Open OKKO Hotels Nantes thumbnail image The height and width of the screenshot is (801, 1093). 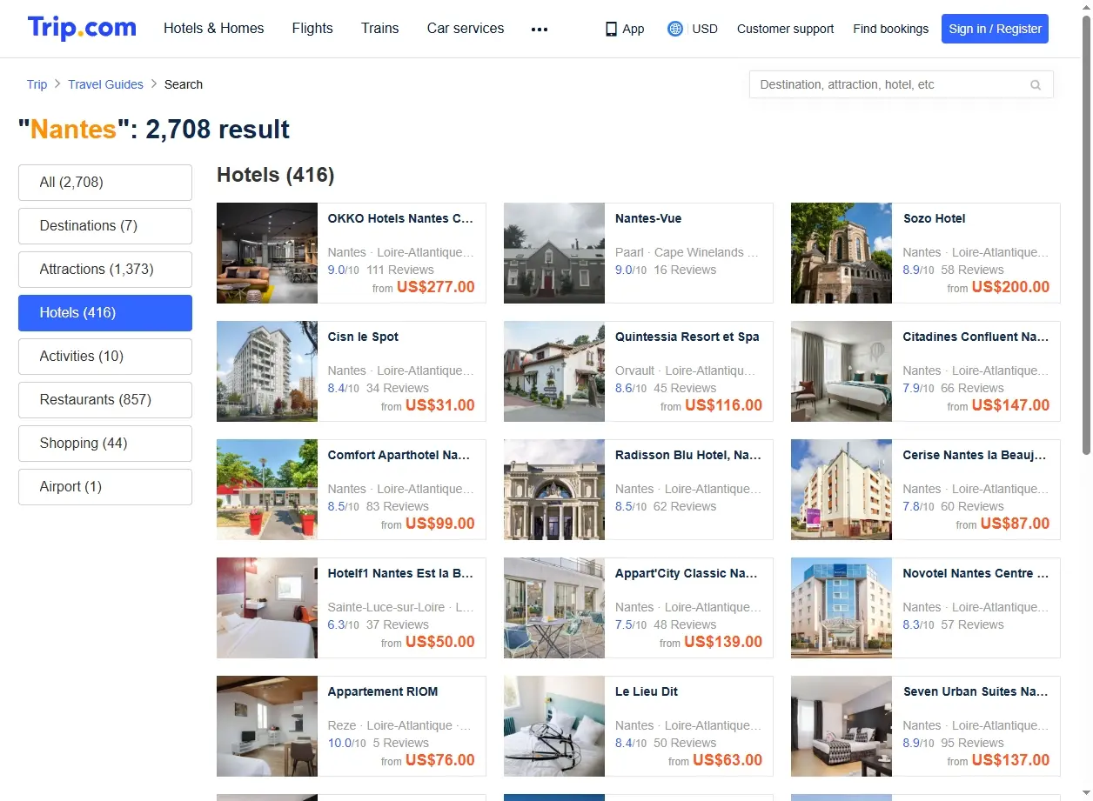[x=267, y=253]
